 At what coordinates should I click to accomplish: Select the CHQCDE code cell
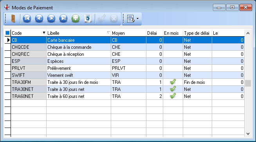tap(29, 47)
